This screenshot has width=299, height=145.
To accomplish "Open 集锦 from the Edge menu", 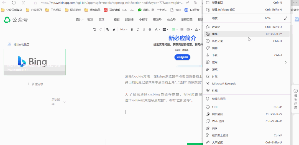I will [x=247, y=34].
